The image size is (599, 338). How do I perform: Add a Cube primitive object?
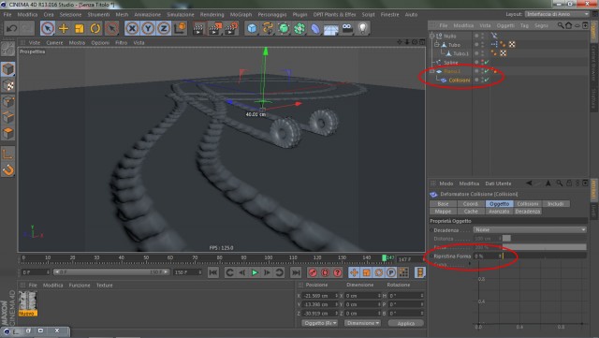tap(252, 28)
